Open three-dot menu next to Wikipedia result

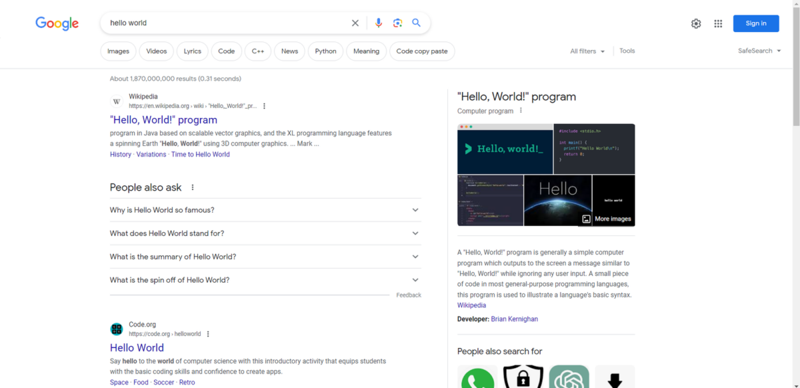click(264, 106)
